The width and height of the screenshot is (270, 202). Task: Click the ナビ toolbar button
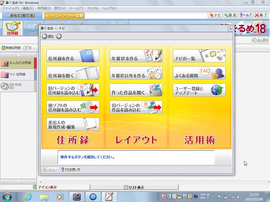[x=215, y=15]
